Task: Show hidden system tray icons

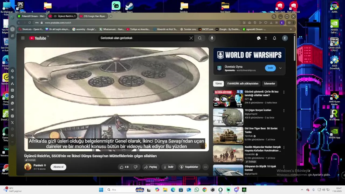Action: click(x=302, y=190)
